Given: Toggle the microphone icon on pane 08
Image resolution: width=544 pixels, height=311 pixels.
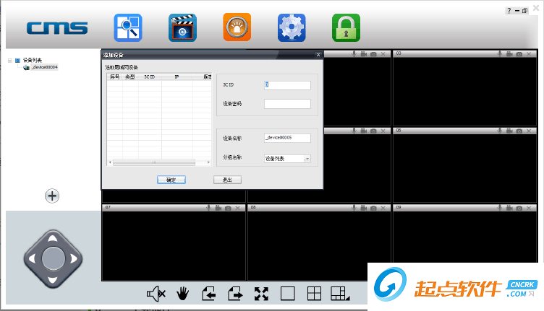Looking at the screenshot, I should 354,208.
